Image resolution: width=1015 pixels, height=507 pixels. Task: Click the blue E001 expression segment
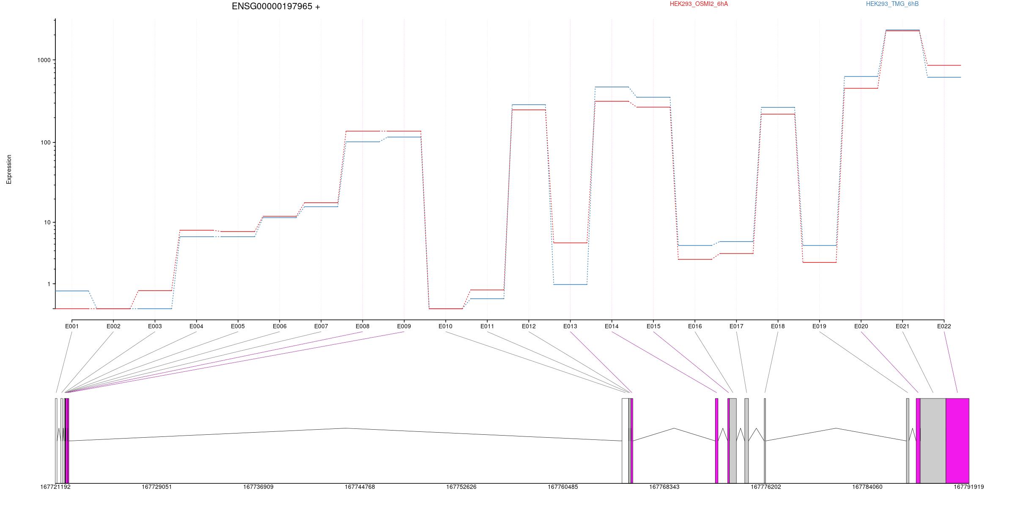pos(72,291)
